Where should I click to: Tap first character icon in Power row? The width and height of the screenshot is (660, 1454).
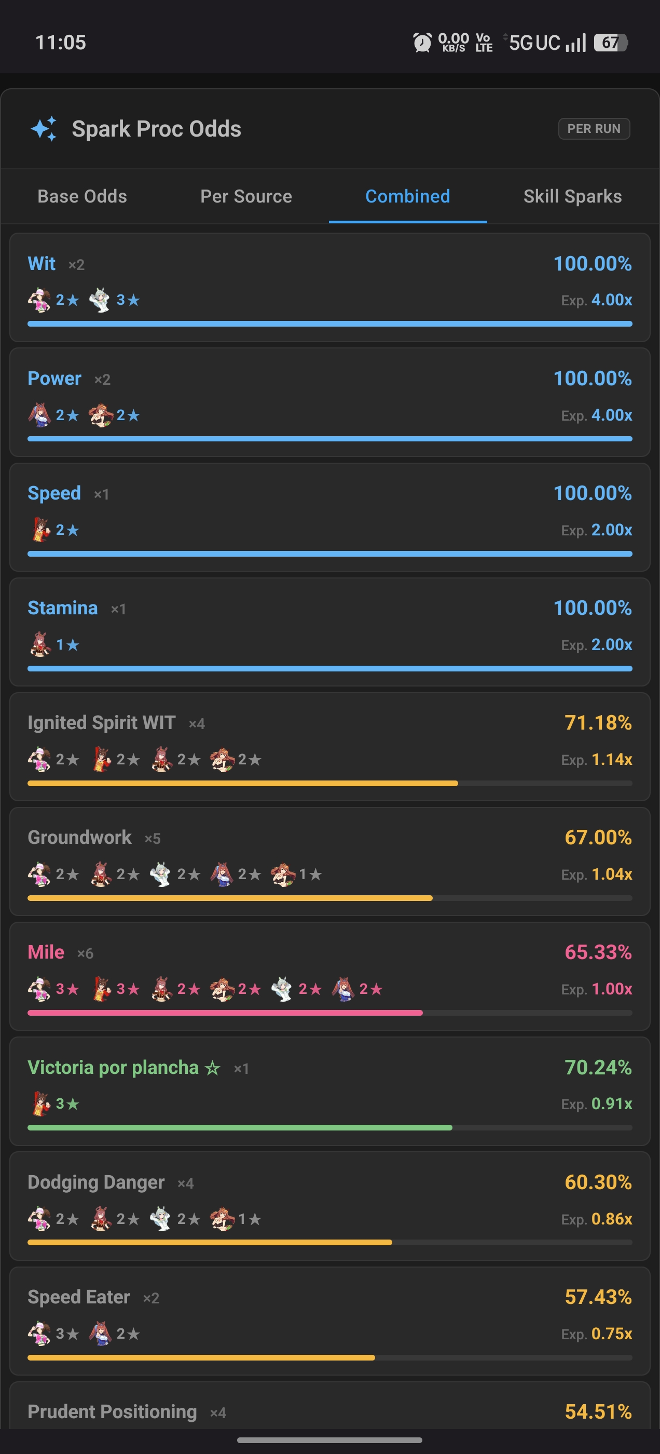click(39, 415)
